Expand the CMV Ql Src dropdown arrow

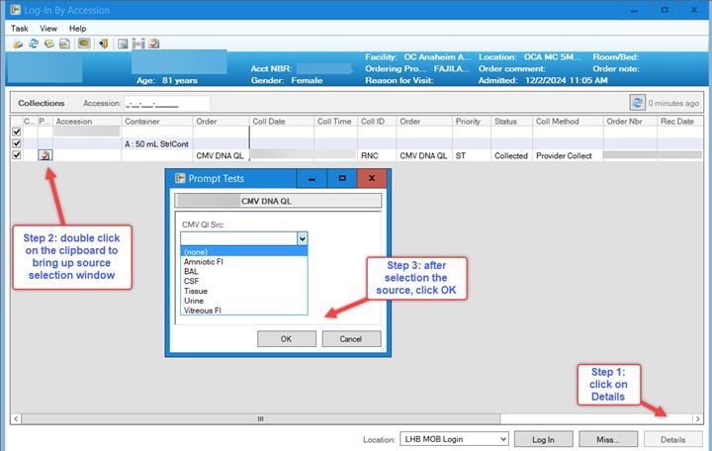pos(302,238)
